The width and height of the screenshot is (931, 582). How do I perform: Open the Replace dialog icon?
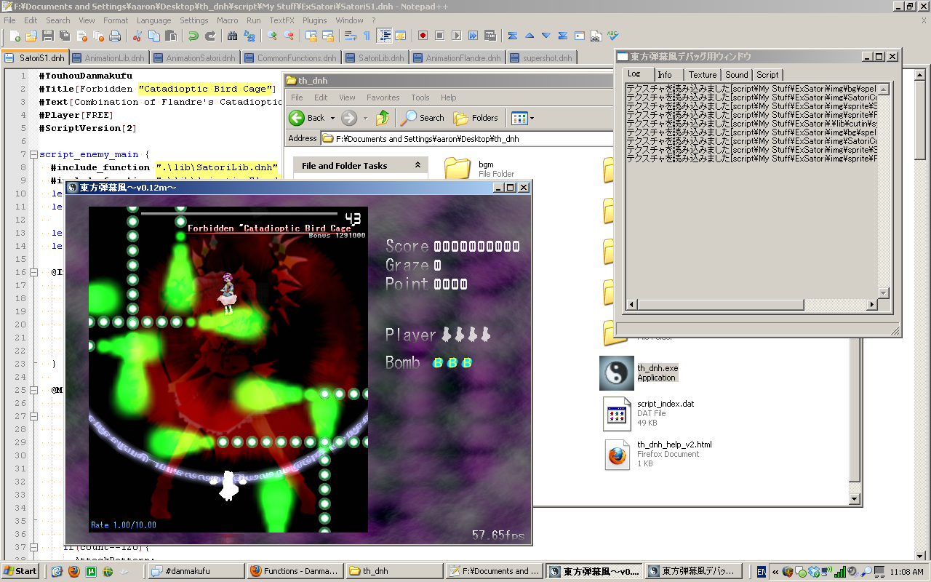(249, 35)
